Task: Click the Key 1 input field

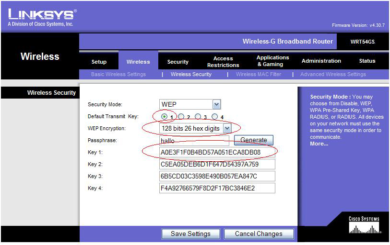Action: pyautogui.click(x=217, y=152)
